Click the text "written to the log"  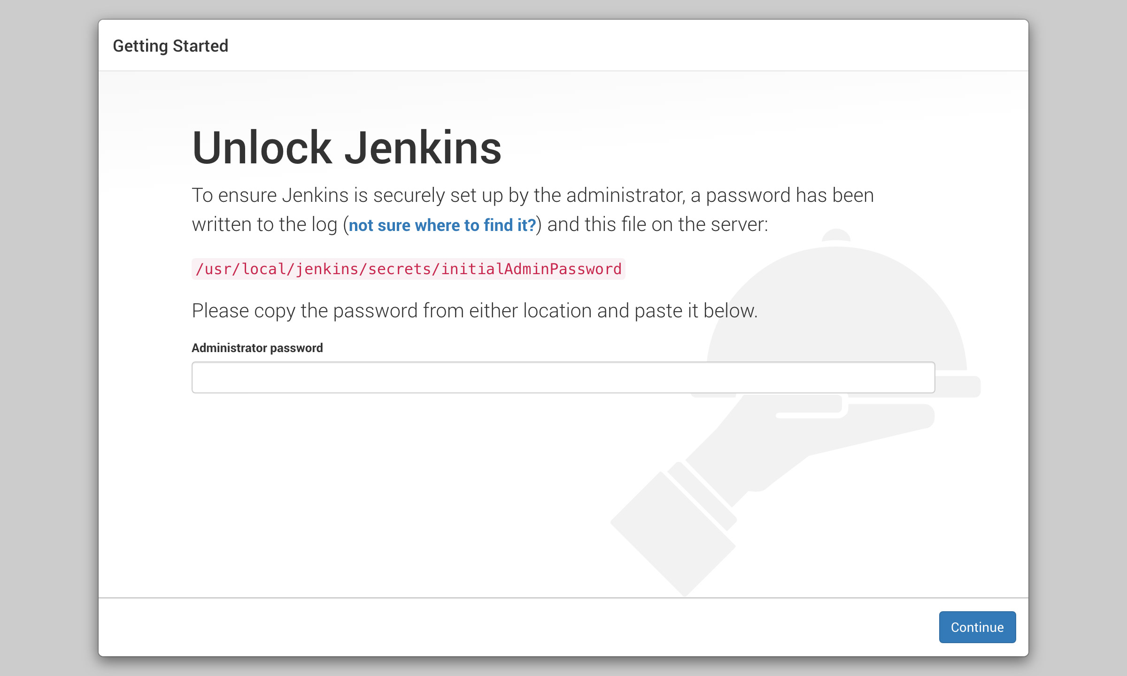point(264,224)
